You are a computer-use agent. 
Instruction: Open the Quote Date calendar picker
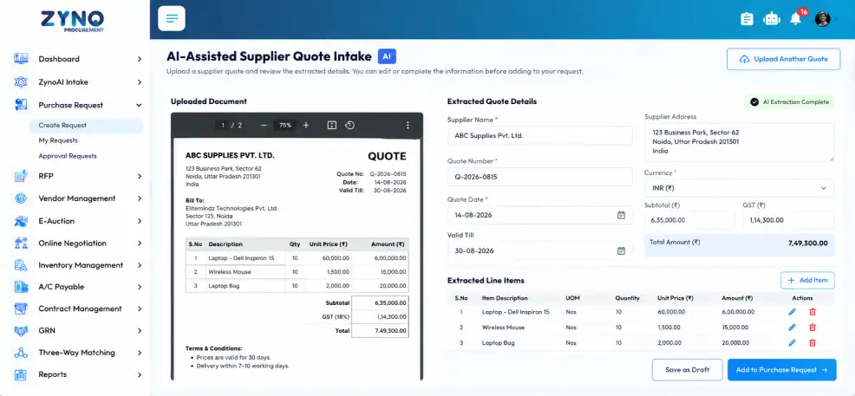tap(621, 215)
